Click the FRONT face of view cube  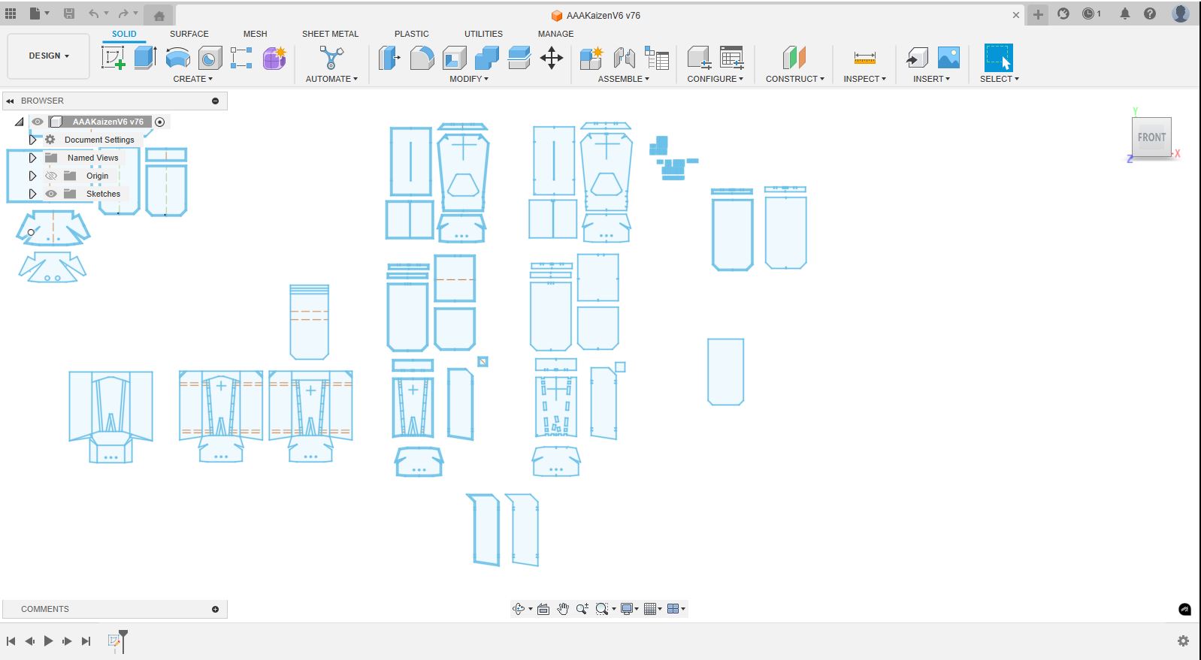1151,137
